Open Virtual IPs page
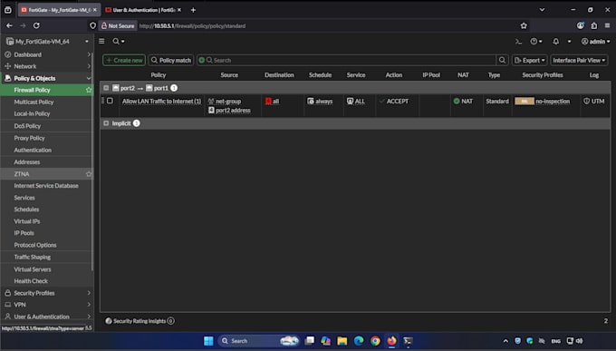This screenshot has width=616, height=351. [26, 221]
